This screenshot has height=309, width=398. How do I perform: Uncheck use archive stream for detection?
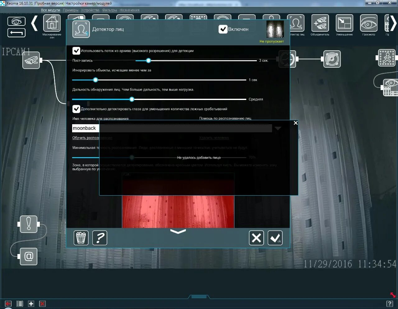point(76,51)
